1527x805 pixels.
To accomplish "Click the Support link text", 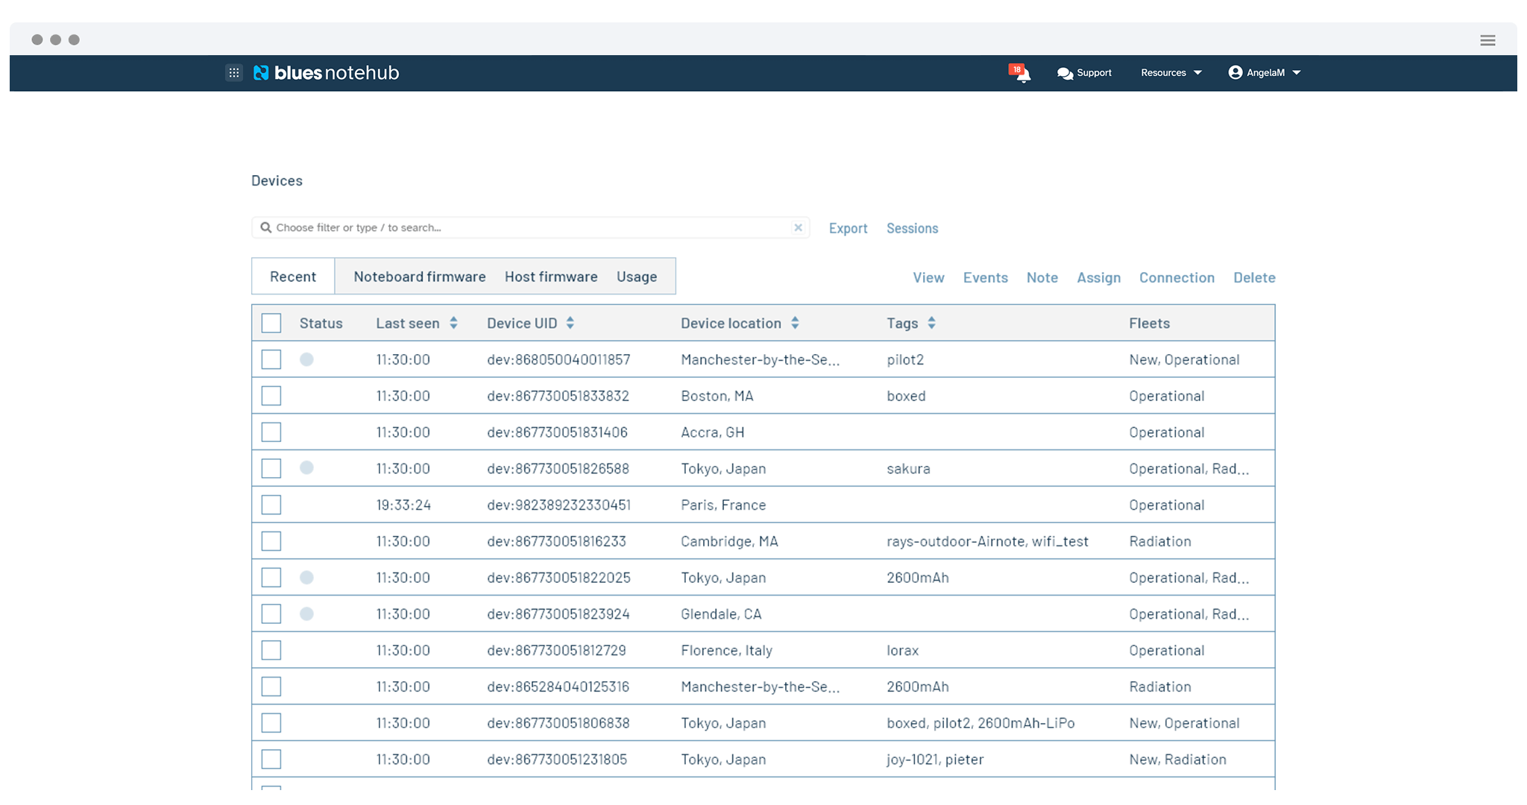I will point(1094,72).
